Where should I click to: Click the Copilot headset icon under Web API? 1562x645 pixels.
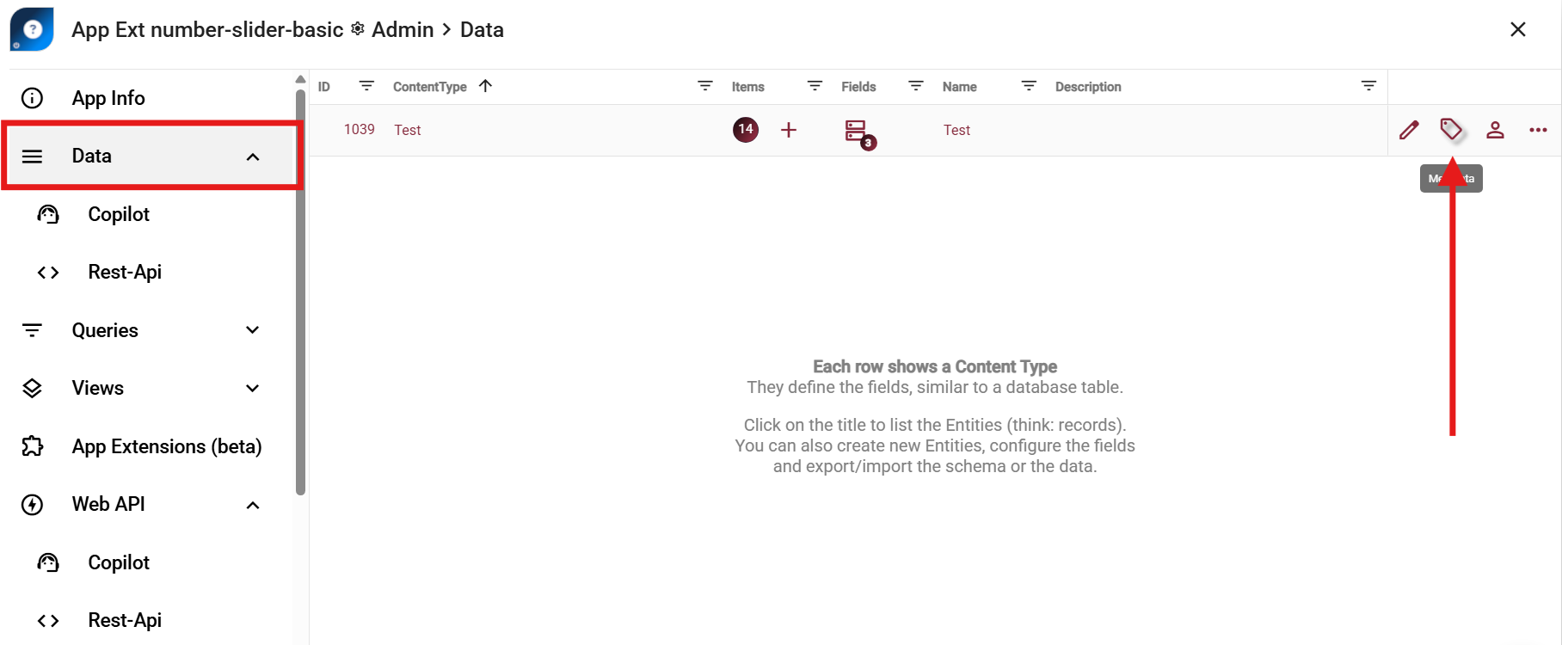[x=48, y=562]
